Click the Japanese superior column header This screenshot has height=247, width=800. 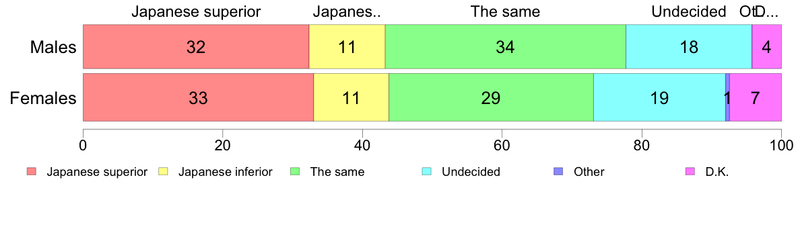[x=197, y=12]
